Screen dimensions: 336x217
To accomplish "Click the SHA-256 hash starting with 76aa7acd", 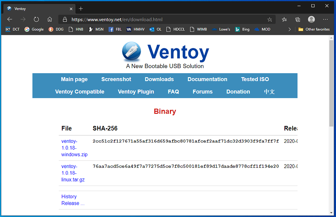I will (186, 166).
